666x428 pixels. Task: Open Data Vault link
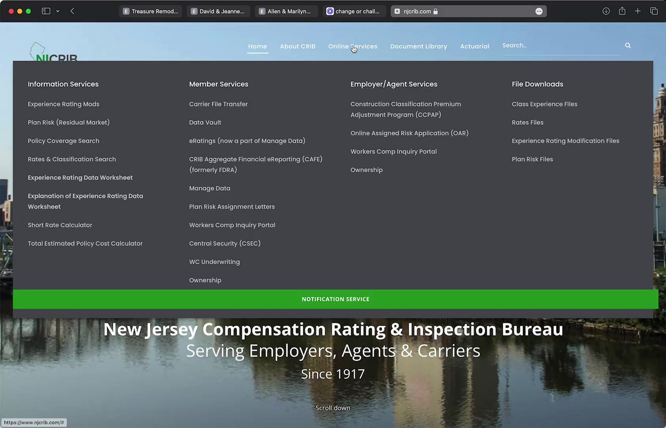point(205,122)
